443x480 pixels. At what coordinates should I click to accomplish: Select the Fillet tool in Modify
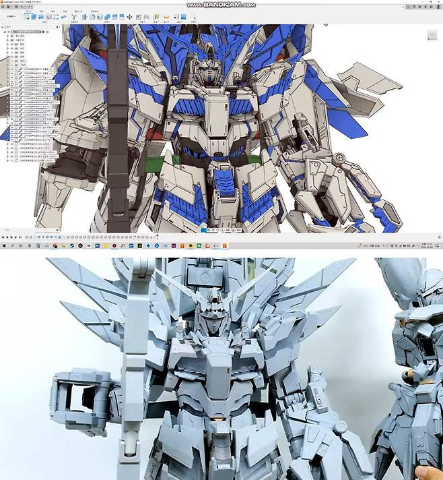click(x=92, y=17)
